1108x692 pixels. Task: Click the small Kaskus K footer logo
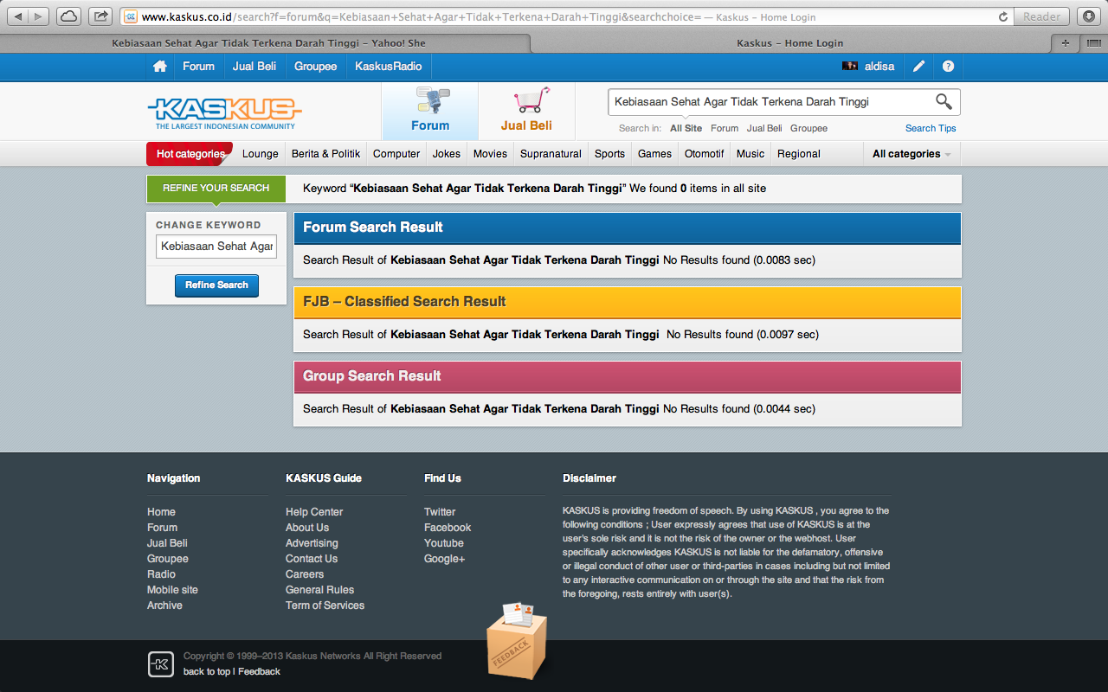[160, 663]
